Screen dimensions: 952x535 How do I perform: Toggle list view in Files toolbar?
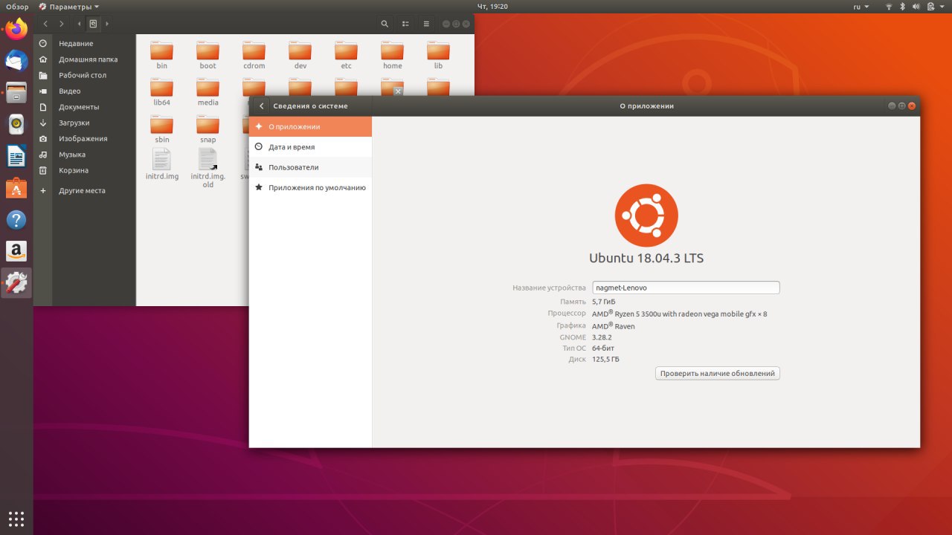pos(405,24)
